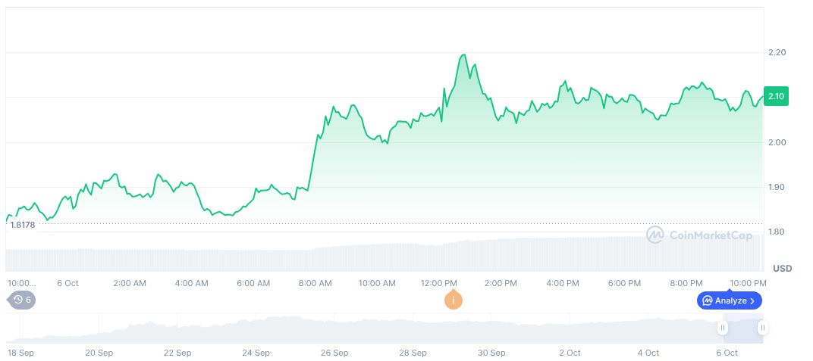Image resolution: width=813 pixels, height=361 pixels.
Task: Click the 8:00 AM time axis label
Action: point(315,283)
